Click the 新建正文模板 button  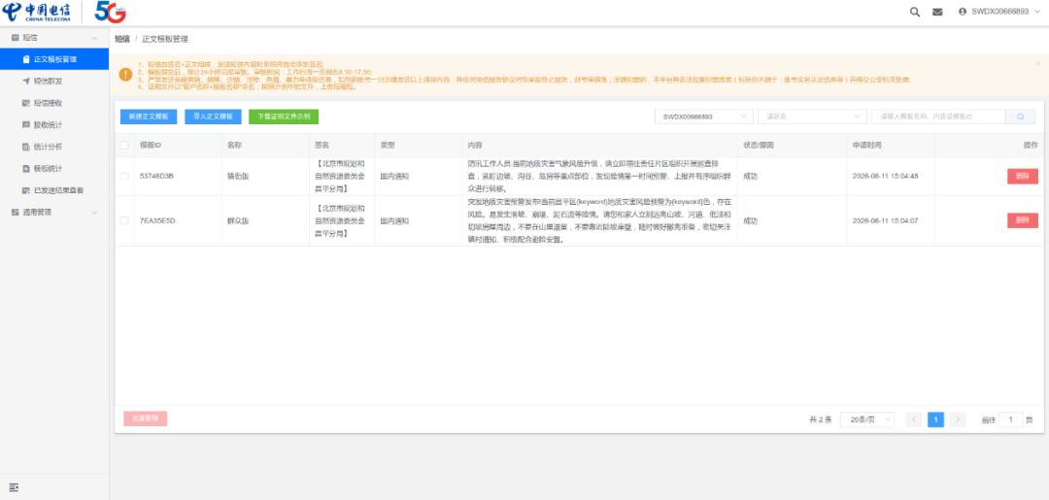[149, 117]
